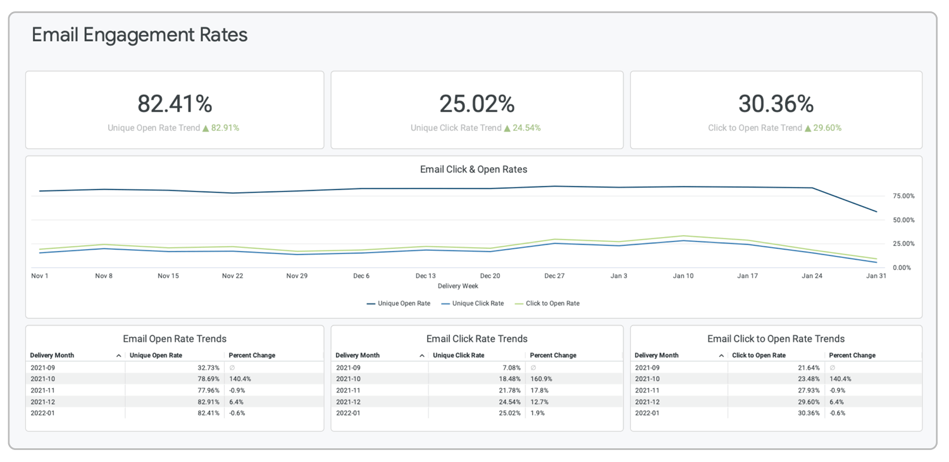Click Delivery Month sort caret in Open Rate Trends table
Screen dimensions: 949x462
tap(118, 356)
